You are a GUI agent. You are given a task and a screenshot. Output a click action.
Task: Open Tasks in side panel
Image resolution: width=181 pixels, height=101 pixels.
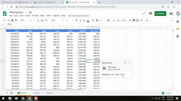point(178,36)
